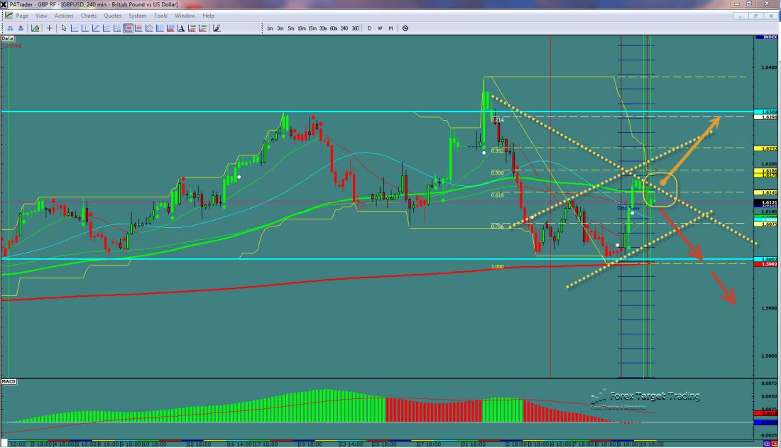Expand the Quotes menu
The image size is (781, 448).
pos(112,16)
